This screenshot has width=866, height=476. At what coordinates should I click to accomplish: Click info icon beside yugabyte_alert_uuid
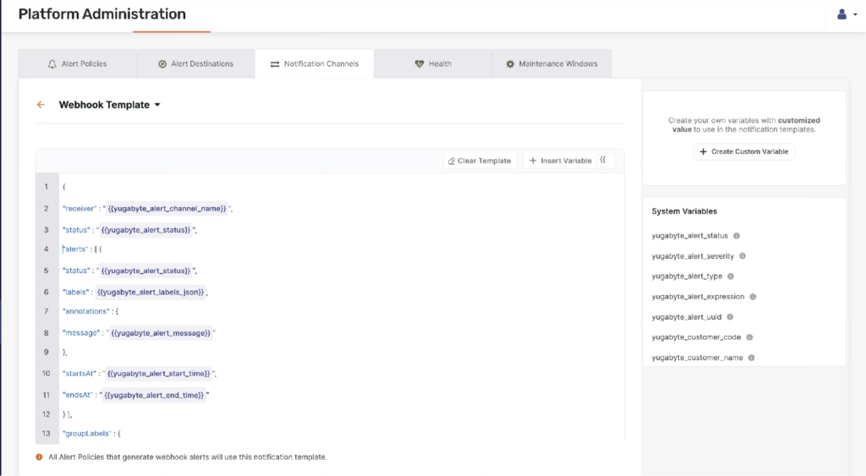point(730,317)
